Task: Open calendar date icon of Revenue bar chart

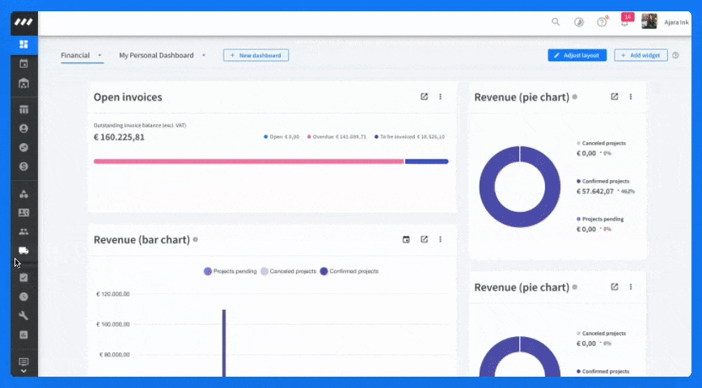Action: tap(406, 239)
